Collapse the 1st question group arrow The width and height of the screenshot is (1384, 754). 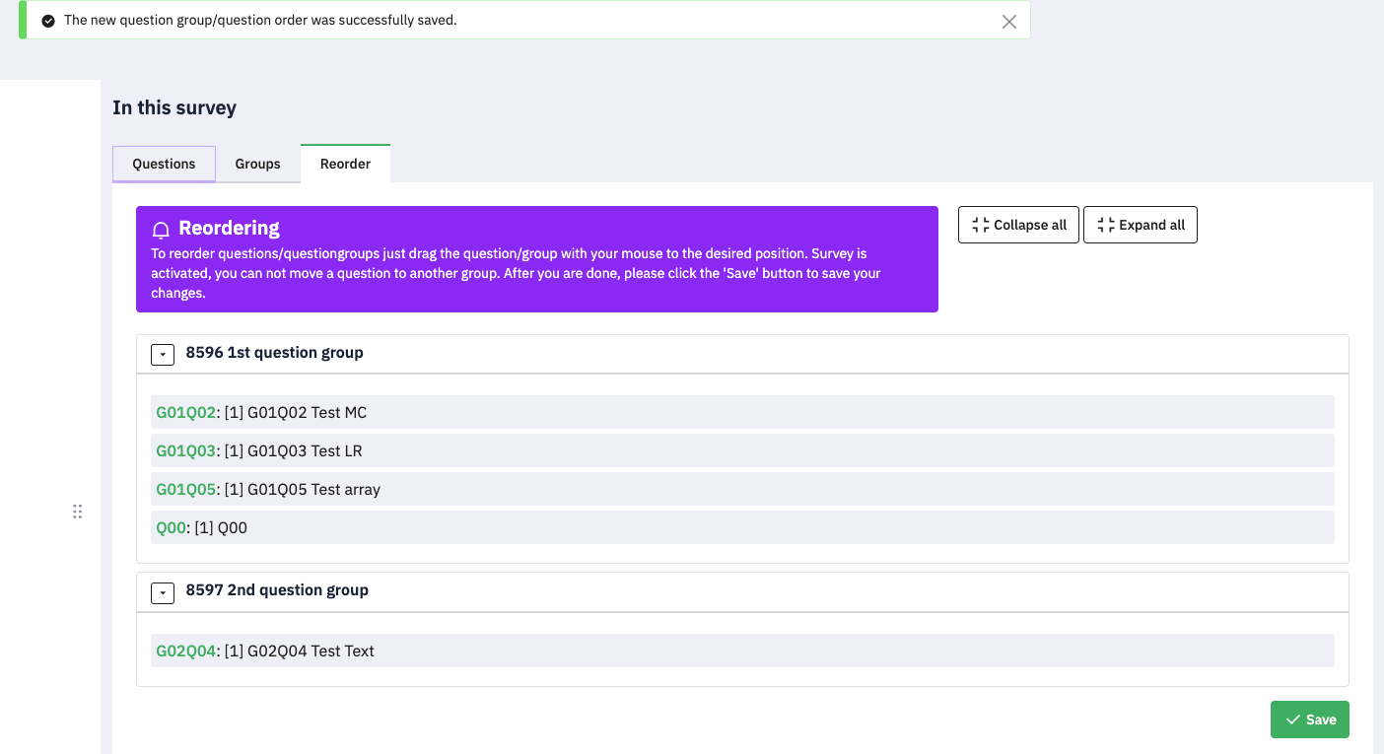click(x=163, y=354)
